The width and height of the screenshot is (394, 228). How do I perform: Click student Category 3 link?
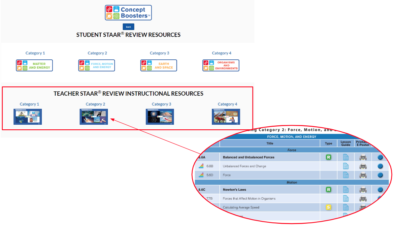[159, 53]
